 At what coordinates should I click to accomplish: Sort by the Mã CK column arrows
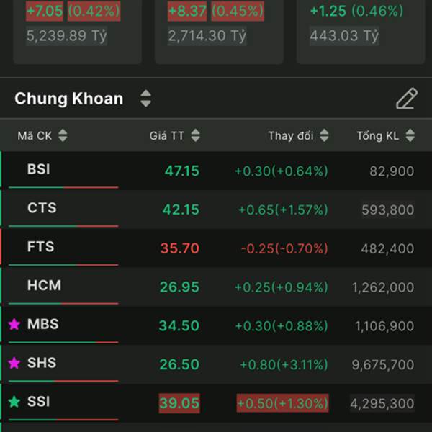(63, 135)
